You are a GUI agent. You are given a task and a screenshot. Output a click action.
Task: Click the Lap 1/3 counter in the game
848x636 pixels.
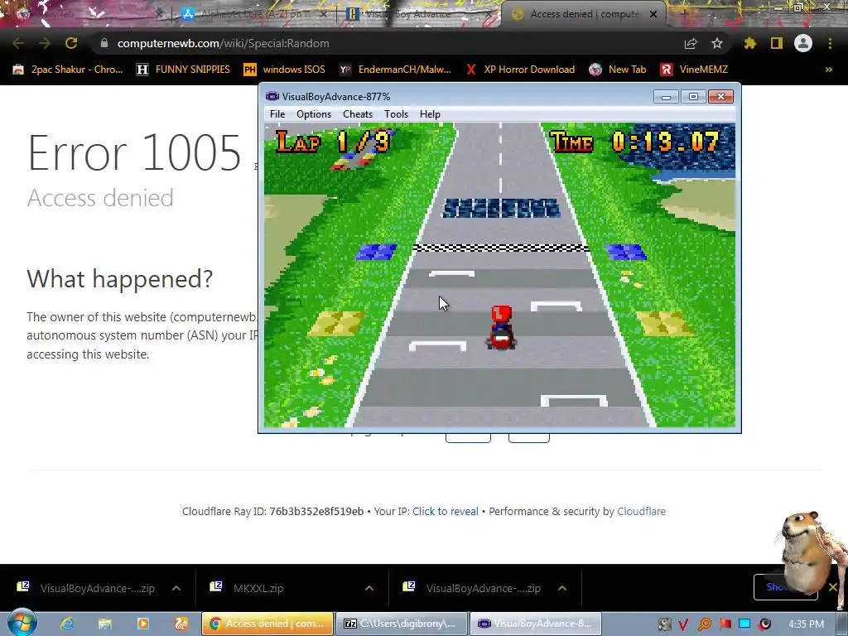(x=333, y=142)
